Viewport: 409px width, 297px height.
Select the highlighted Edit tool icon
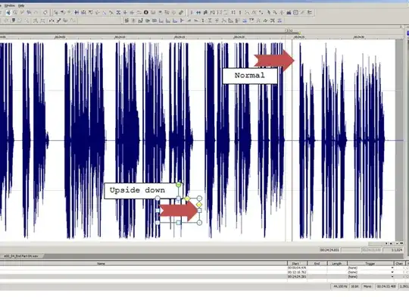click(x=8, y=12)
